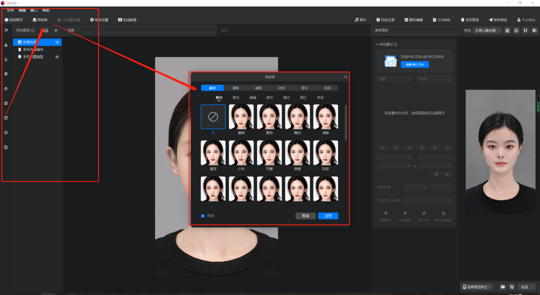Select the 少女 makeup thumbnail
540x295 pixels.
(241, 152)
